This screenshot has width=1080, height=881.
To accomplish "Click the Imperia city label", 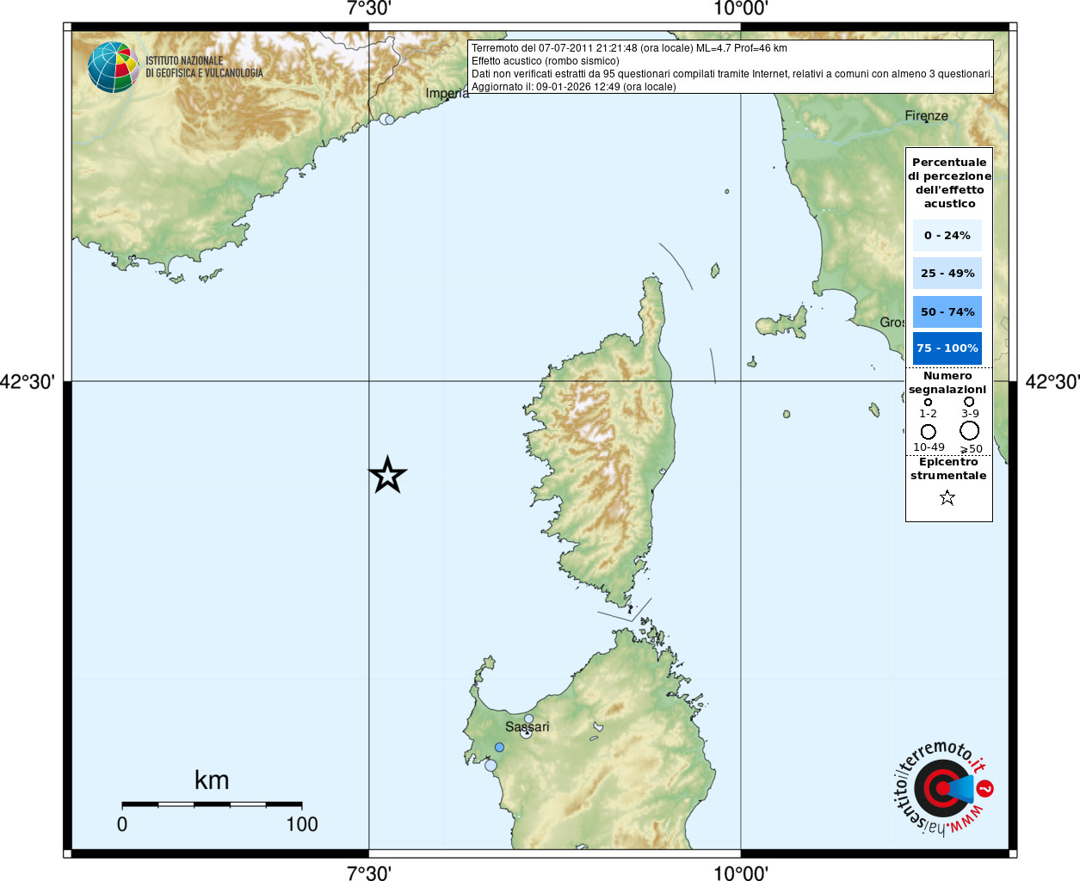I will (447, 94).
